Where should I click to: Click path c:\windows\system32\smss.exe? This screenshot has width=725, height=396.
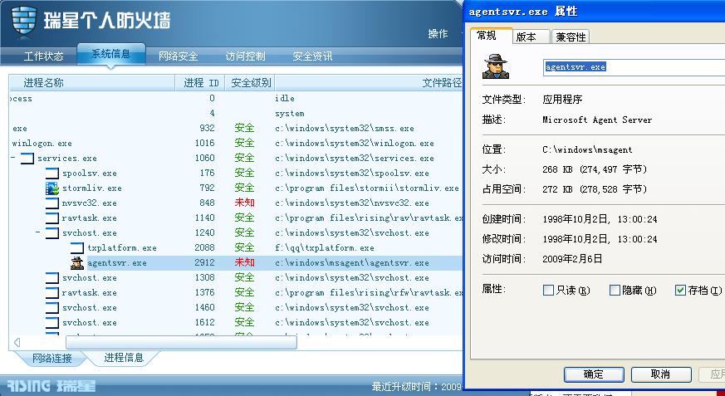pyautogui.click(x=345, y=129)
